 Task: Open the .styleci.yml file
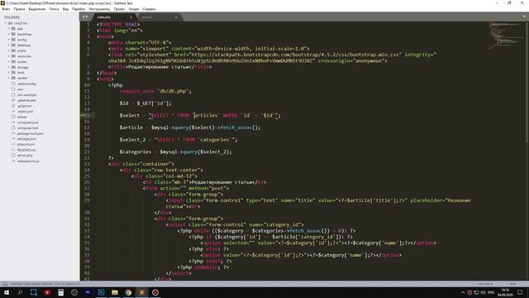(25, 111)
